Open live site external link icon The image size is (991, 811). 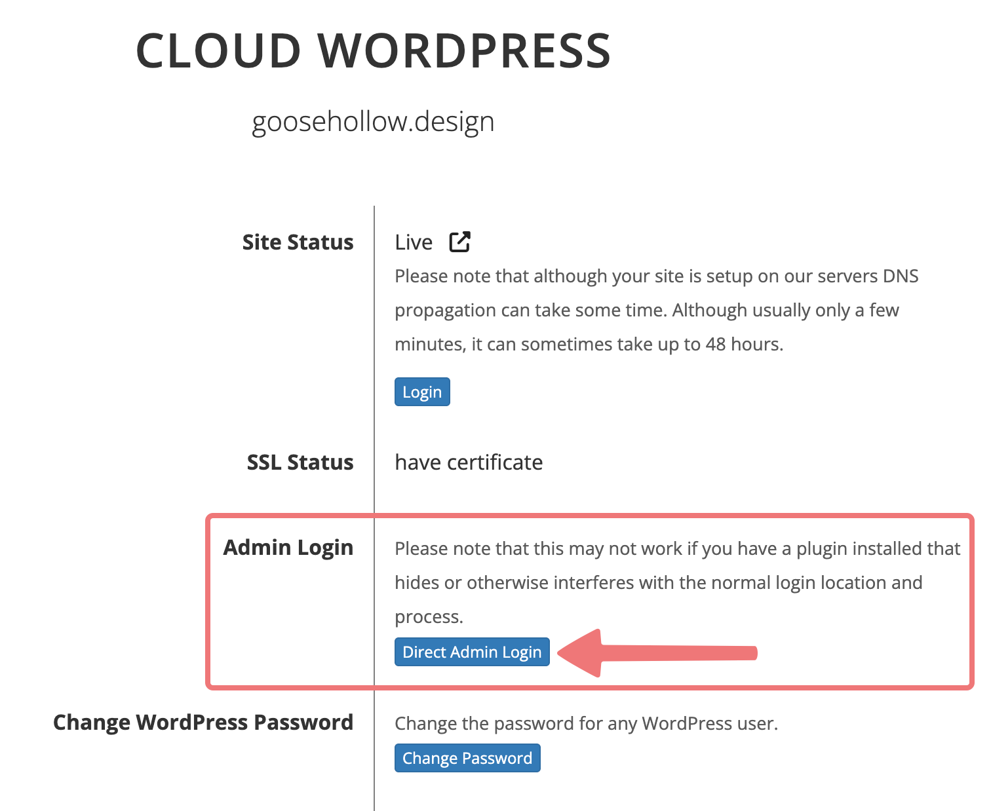pyautogui.click(x=459, y=242)
